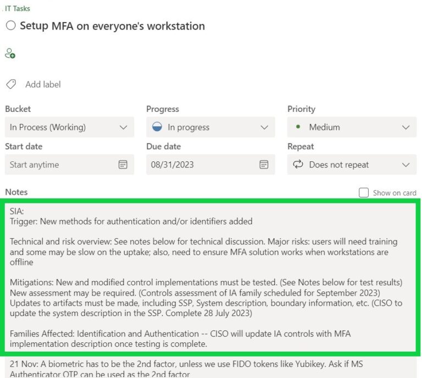Mark the Setup MFA task as complete
Screen dimensions: 422x378
coord(11,26)
